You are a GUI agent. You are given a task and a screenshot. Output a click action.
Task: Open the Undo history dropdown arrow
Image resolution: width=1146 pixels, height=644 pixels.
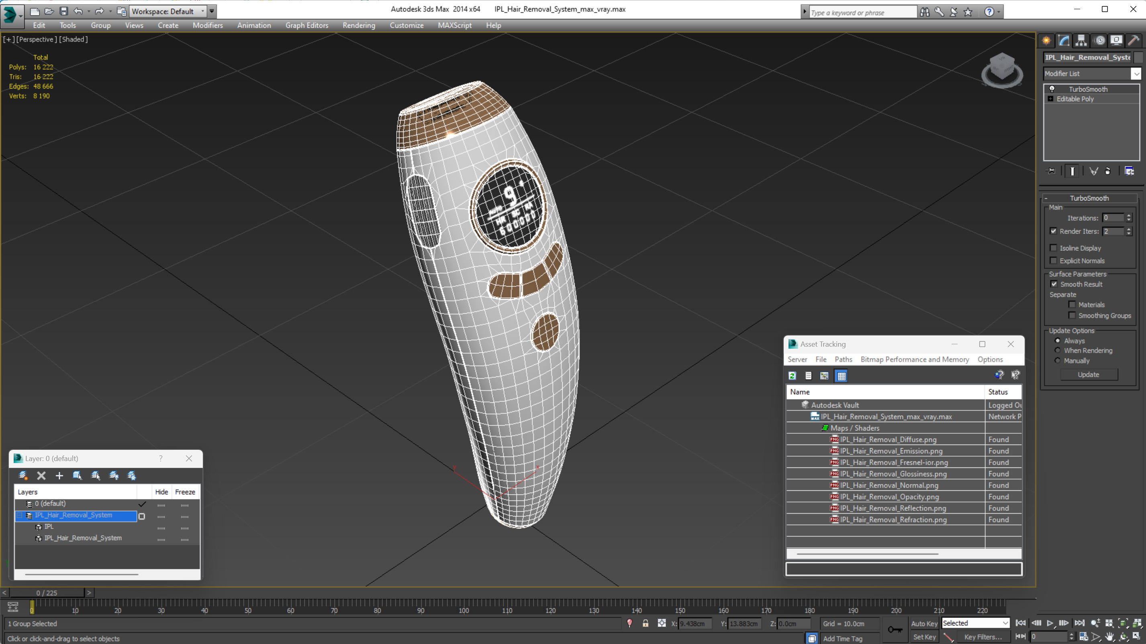[x=88, y=11]
